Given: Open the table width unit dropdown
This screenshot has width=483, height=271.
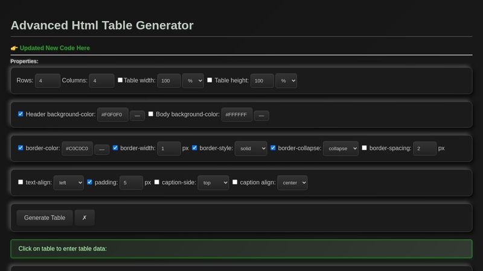Looking at the screenshot, I should pos(194,81).
